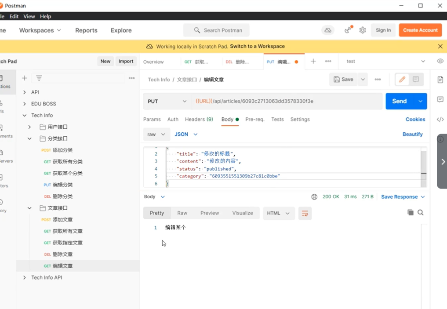Click the Beautify link
The width and height of the screenshot is (447, 309).
pos(413,134)
